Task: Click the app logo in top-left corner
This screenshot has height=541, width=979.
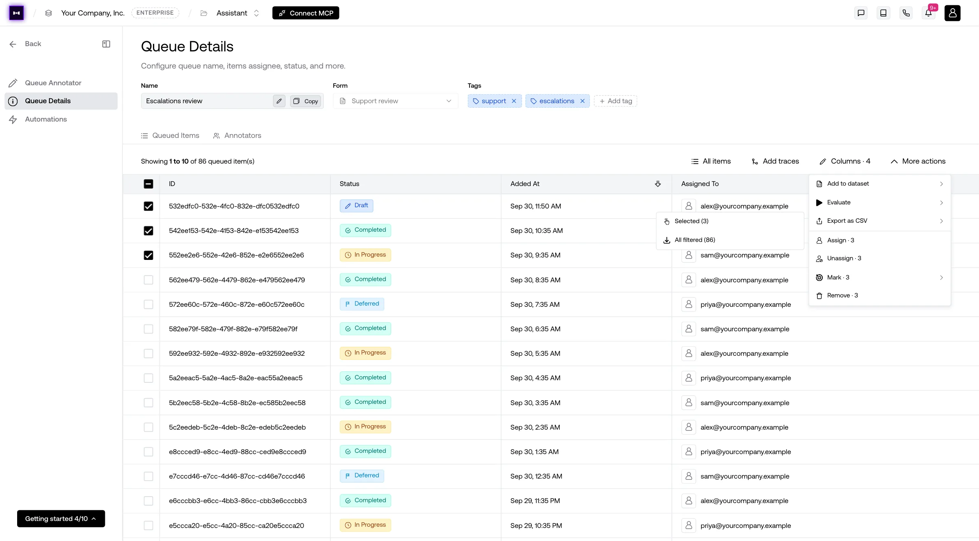Action: pos(16,13)
